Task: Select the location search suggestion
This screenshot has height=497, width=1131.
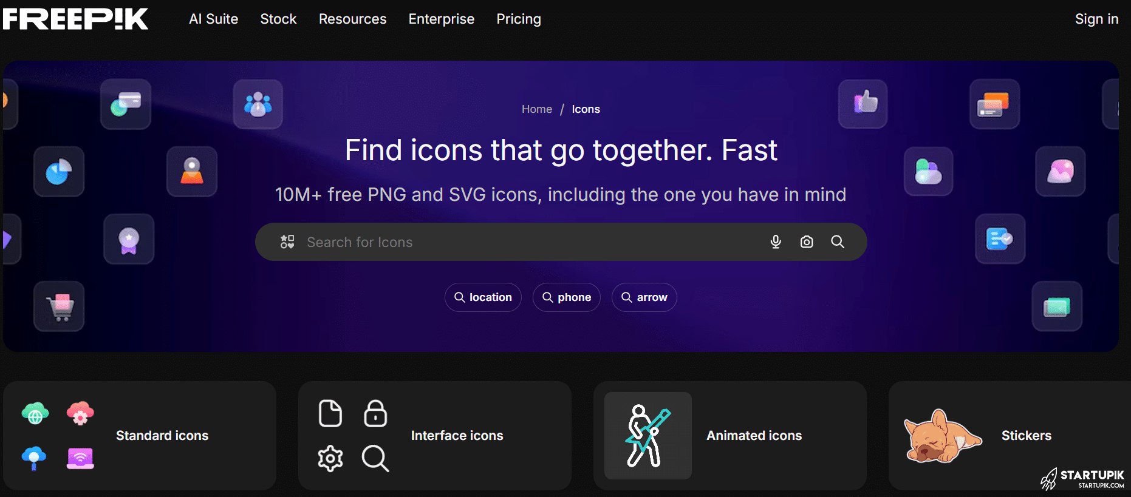Action: 483,297
